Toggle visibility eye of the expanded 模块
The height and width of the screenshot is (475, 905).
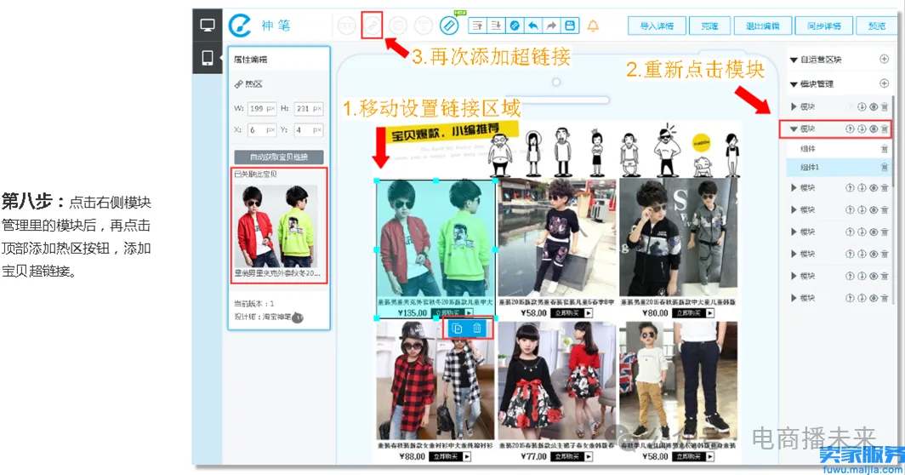tap(874, 129)
